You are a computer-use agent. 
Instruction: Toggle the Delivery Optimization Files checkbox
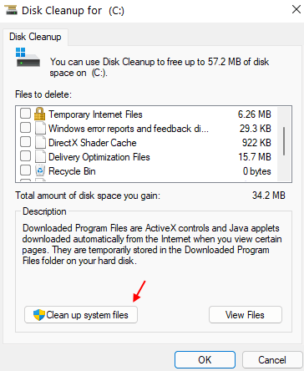click(x=25, y=156)
